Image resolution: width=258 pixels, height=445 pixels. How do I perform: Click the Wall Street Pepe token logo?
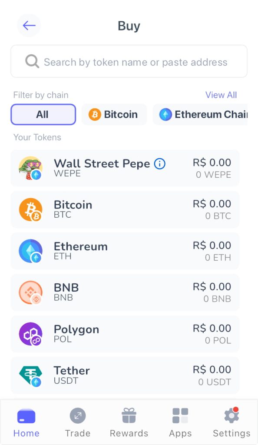pos(30,168)
